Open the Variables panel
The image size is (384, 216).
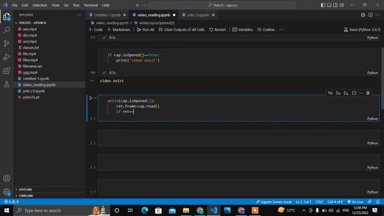click(x=242, y=29)
